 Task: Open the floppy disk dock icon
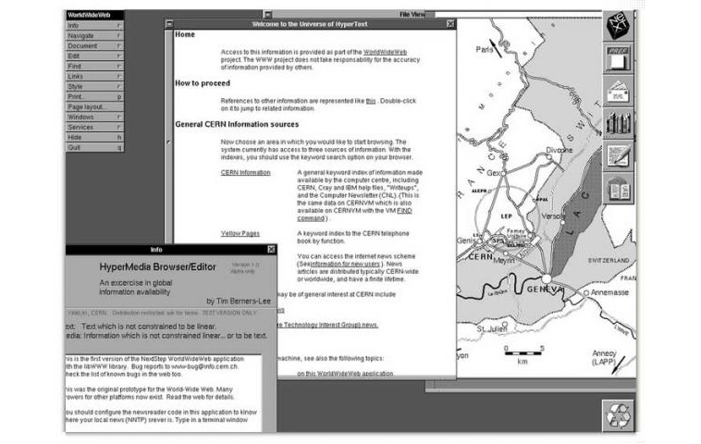tap(619, 58)
